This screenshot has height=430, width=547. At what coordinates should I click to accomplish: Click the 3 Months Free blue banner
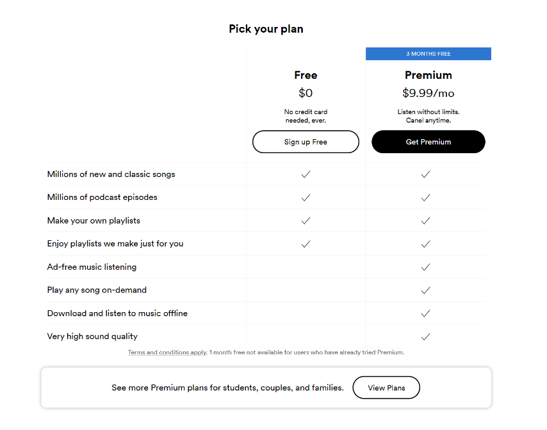click(x=428, y=54)
